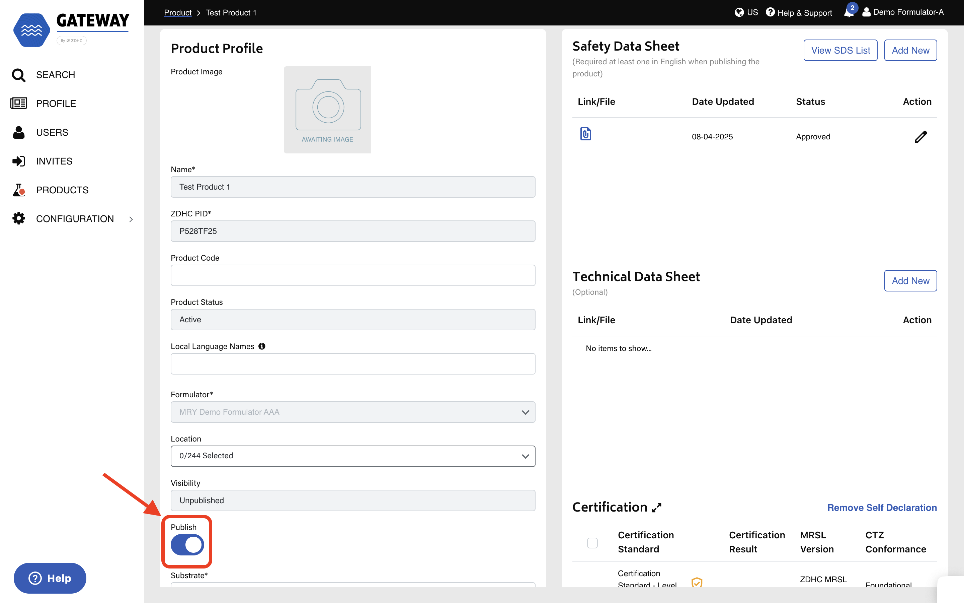The image size is (964, 603).
Task: Open the INVITES menu item
Action: pyautogui.click(x=54, y=161)
